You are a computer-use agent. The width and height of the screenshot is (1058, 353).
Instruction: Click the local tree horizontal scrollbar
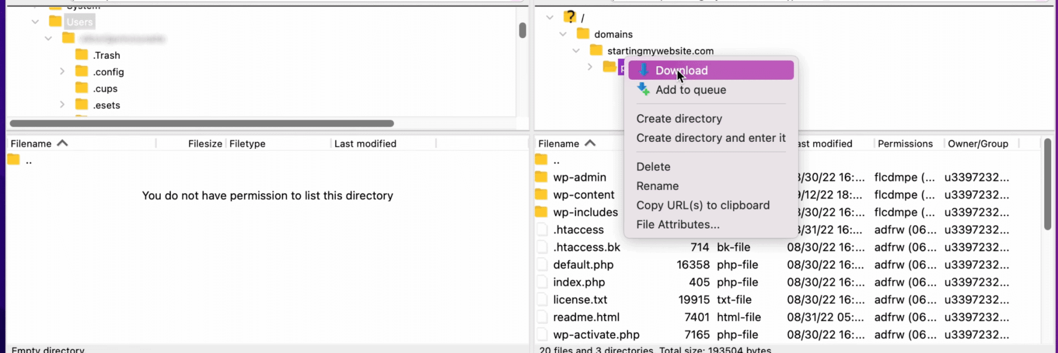[202, 123]
